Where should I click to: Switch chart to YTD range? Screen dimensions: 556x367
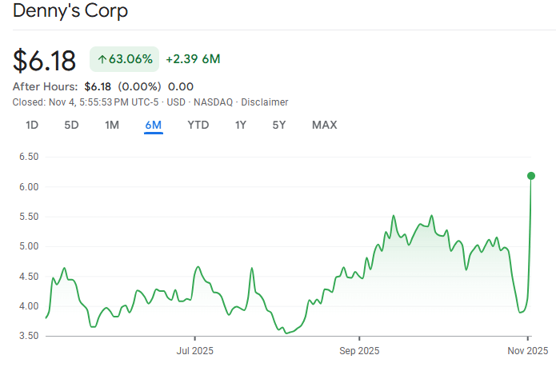[198, 125]
